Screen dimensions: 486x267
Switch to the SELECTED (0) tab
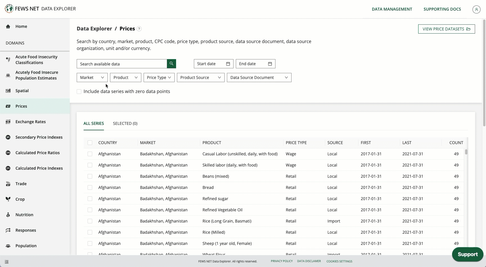click(125, 123)
